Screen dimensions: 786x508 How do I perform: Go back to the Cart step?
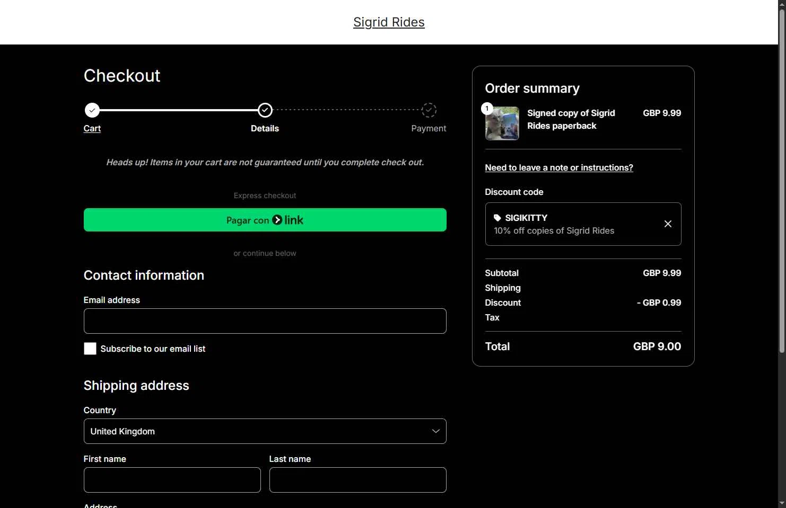pyautogui.click(x=92, y=128)
